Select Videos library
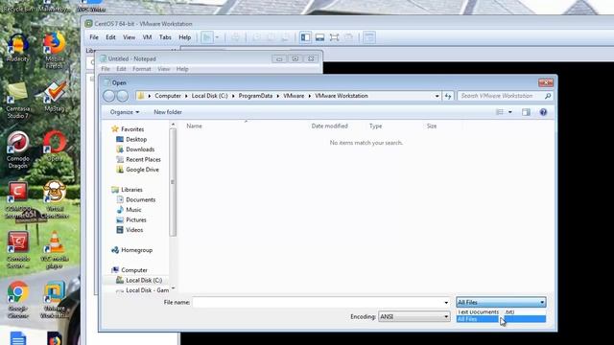The image size is (614, 345). [130, 230]
